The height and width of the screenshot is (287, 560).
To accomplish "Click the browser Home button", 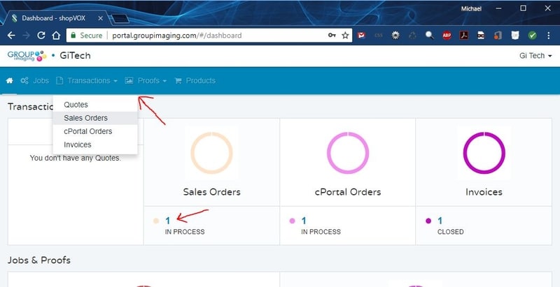I will click(56, 35).
